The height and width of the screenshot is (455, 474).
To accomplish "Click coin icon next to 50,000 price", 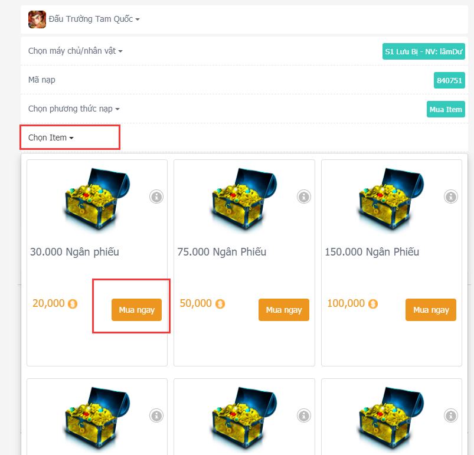I will pos(220,304).
